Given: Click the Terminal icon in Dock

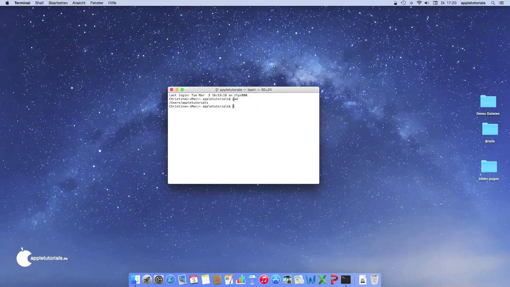Looking at the screenshot, I should coord(346,280).
